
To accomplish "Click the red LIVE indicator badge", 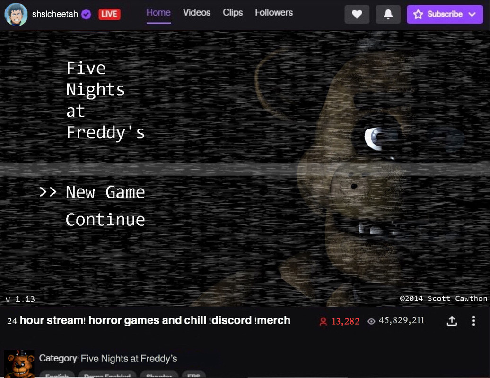I will [x=109, y=14].
